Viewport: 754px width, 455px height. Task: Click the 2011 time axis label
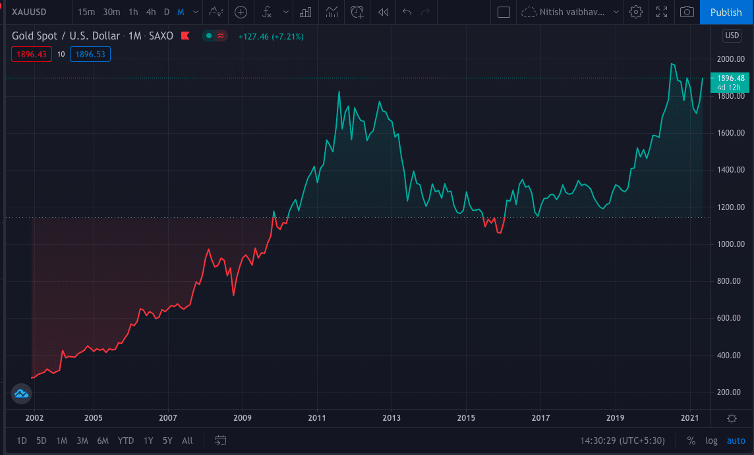coord(317,418)
